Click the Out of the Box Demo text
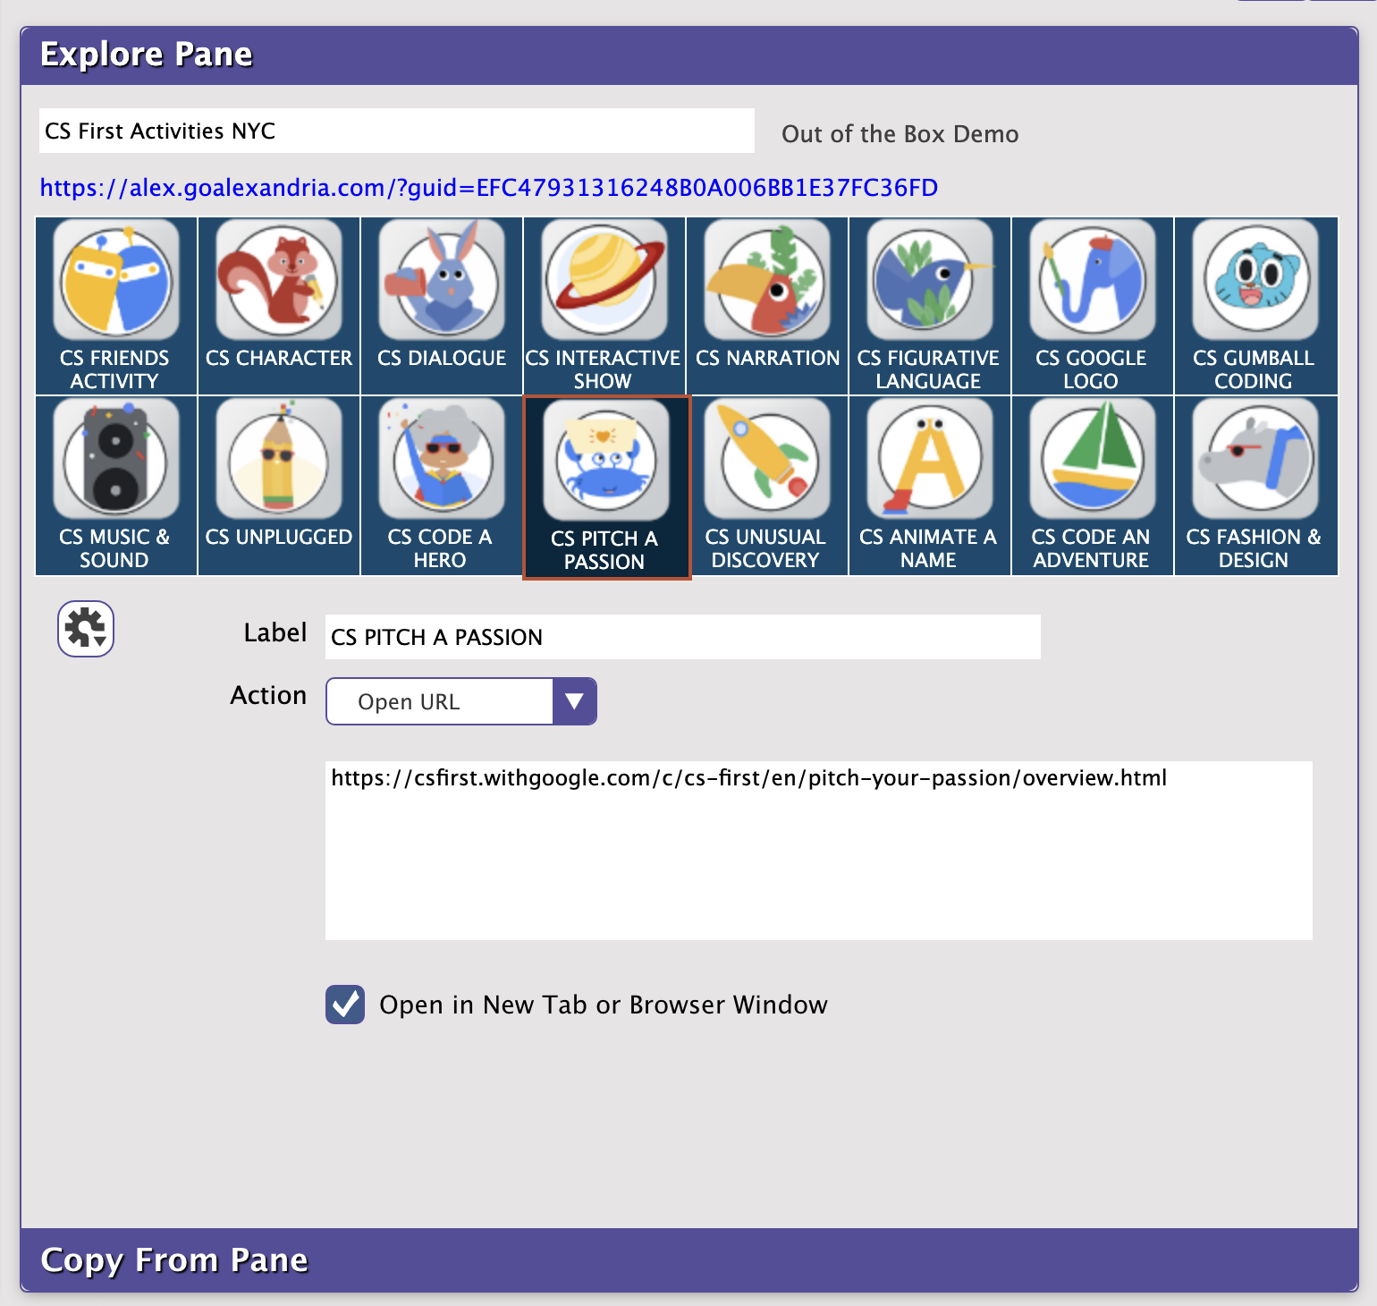The image size is (1377, 1306). [x=900, y=134]
